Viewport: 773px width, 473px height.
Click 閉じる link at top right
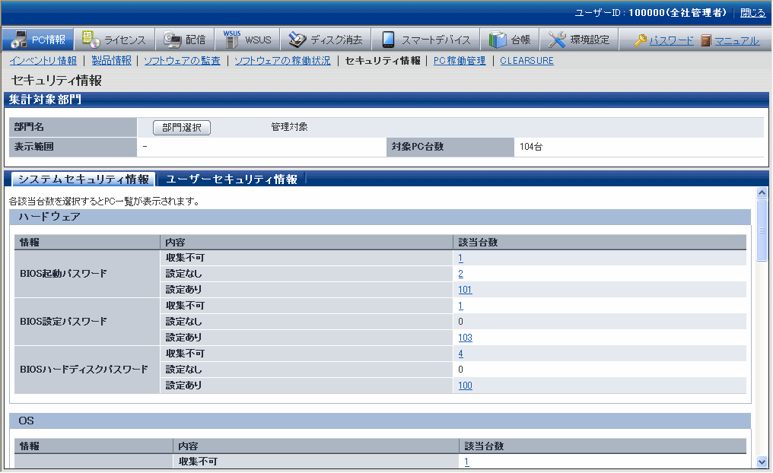(x=752, y=13)
